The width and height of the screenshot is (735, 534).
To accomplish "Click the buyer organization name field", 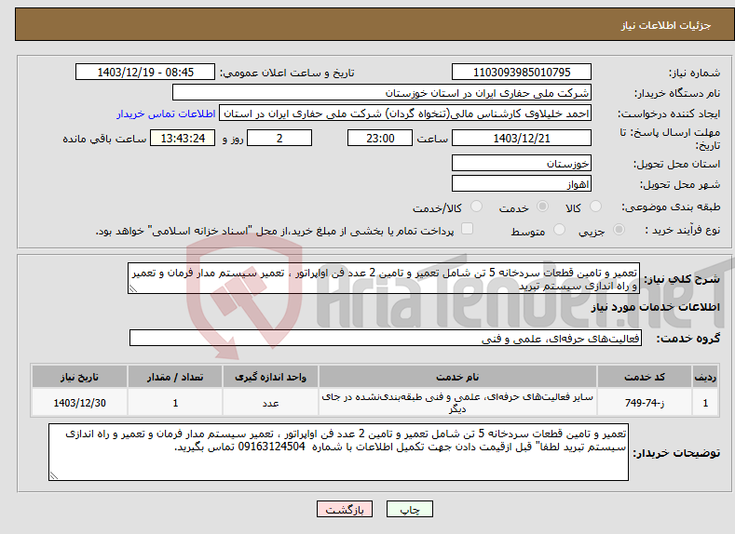I will [x=382, y=93].
